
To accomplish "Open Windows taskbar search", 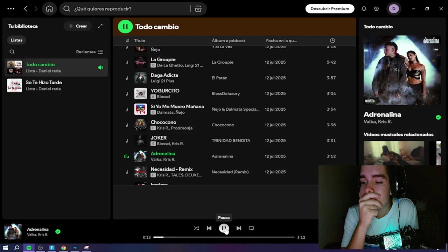I will coord(17,248).
